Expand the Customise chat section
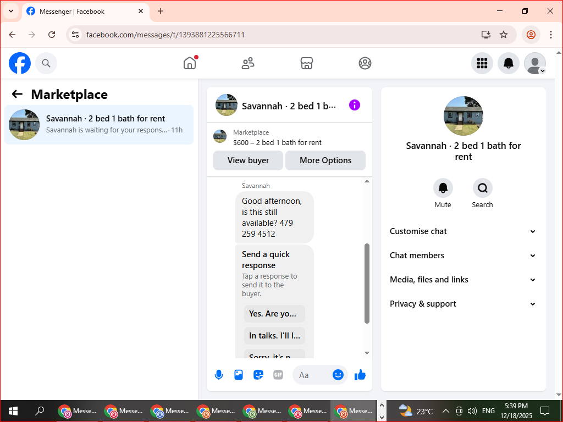 click(463, 231)
